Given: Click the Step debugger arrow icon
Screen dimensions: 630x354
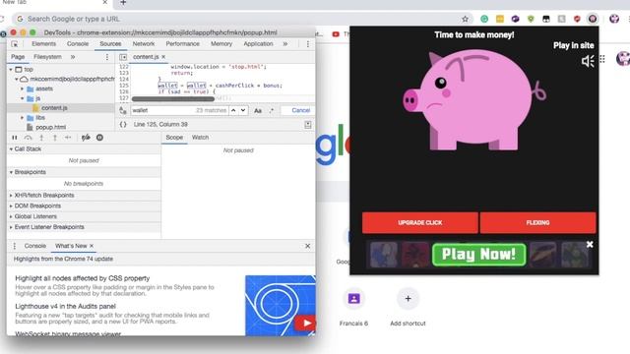Looking at the screenshot, I should coord(68,138).
